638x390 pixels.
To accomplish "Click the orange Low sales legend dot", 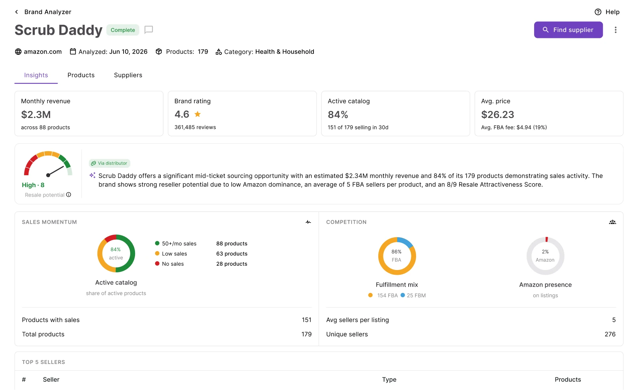I will [157, 253].
